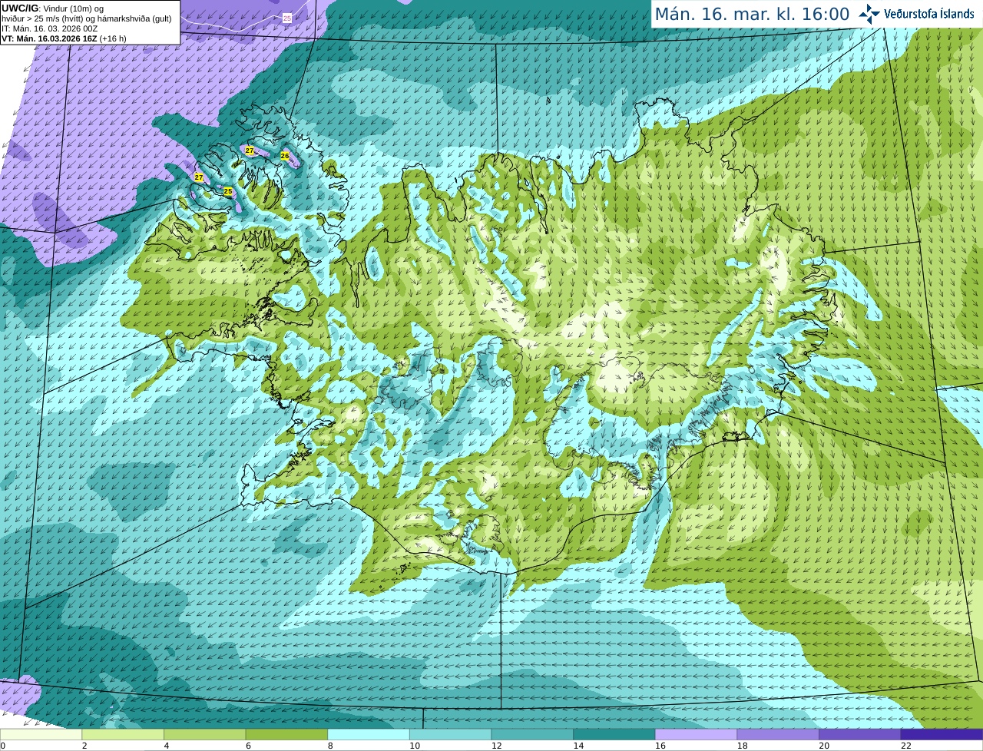This screenshot has width=983, height=751.
Task: Select the 0–2 m/s palest color swatch
Action: [41, 735]
